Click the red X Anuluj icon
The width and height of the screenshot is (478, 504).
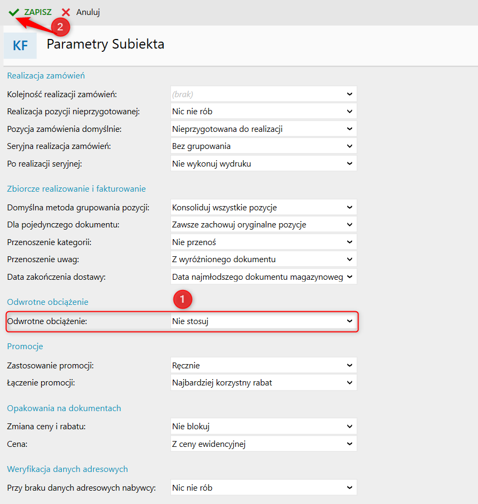coord(66,12)
